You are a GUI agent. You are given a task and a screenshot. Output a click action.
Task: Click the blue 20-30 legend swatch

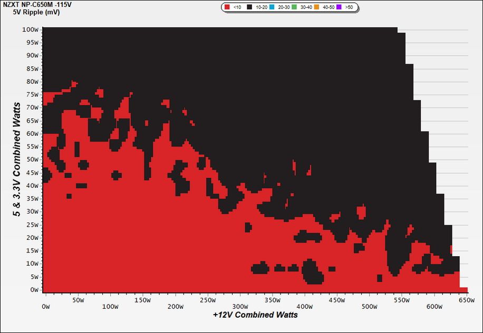coord(272,7)
